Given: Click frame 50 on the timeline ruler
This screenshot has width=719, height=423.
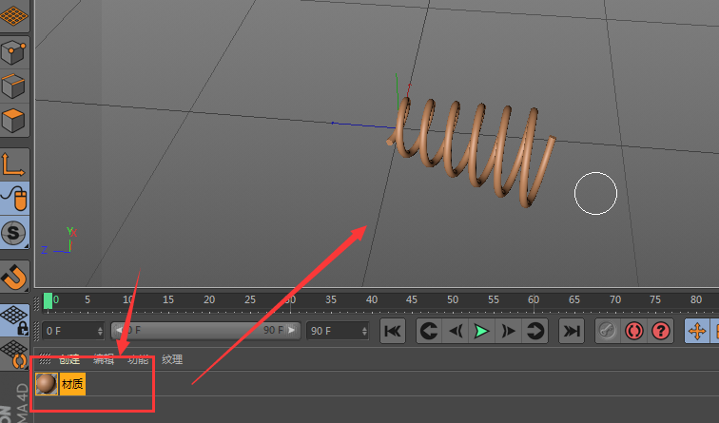Looking at the screenshot, I should click(x=453, y=300).
